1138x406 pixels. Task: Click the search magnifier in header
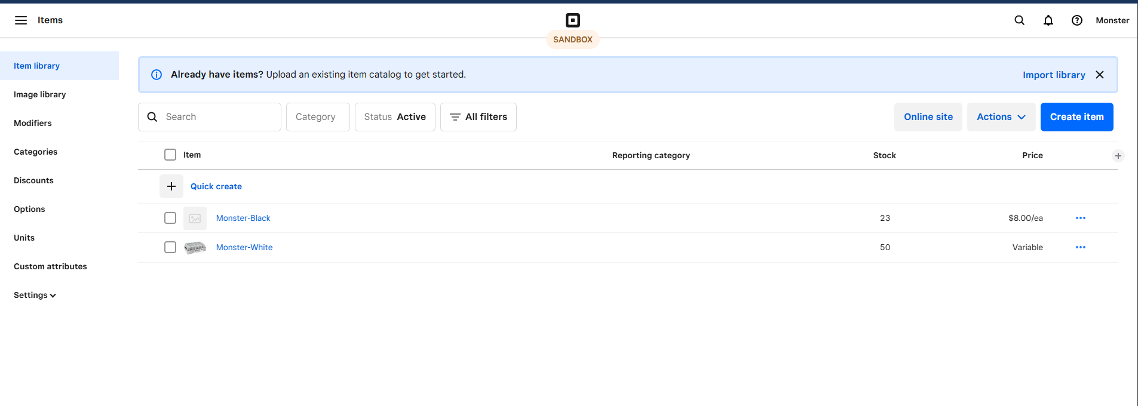(1019, 20)
